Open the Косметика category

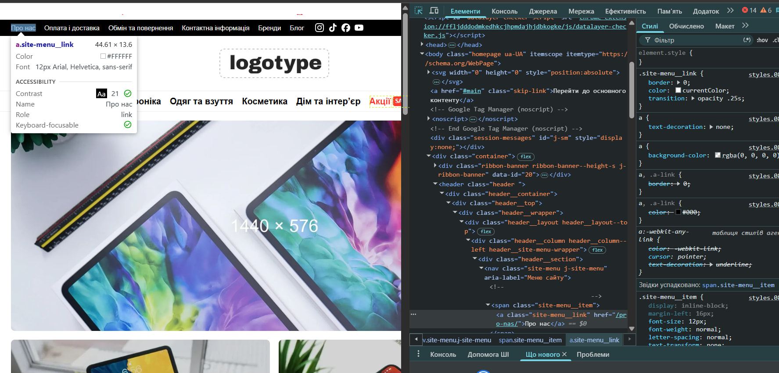coord(265,101)
